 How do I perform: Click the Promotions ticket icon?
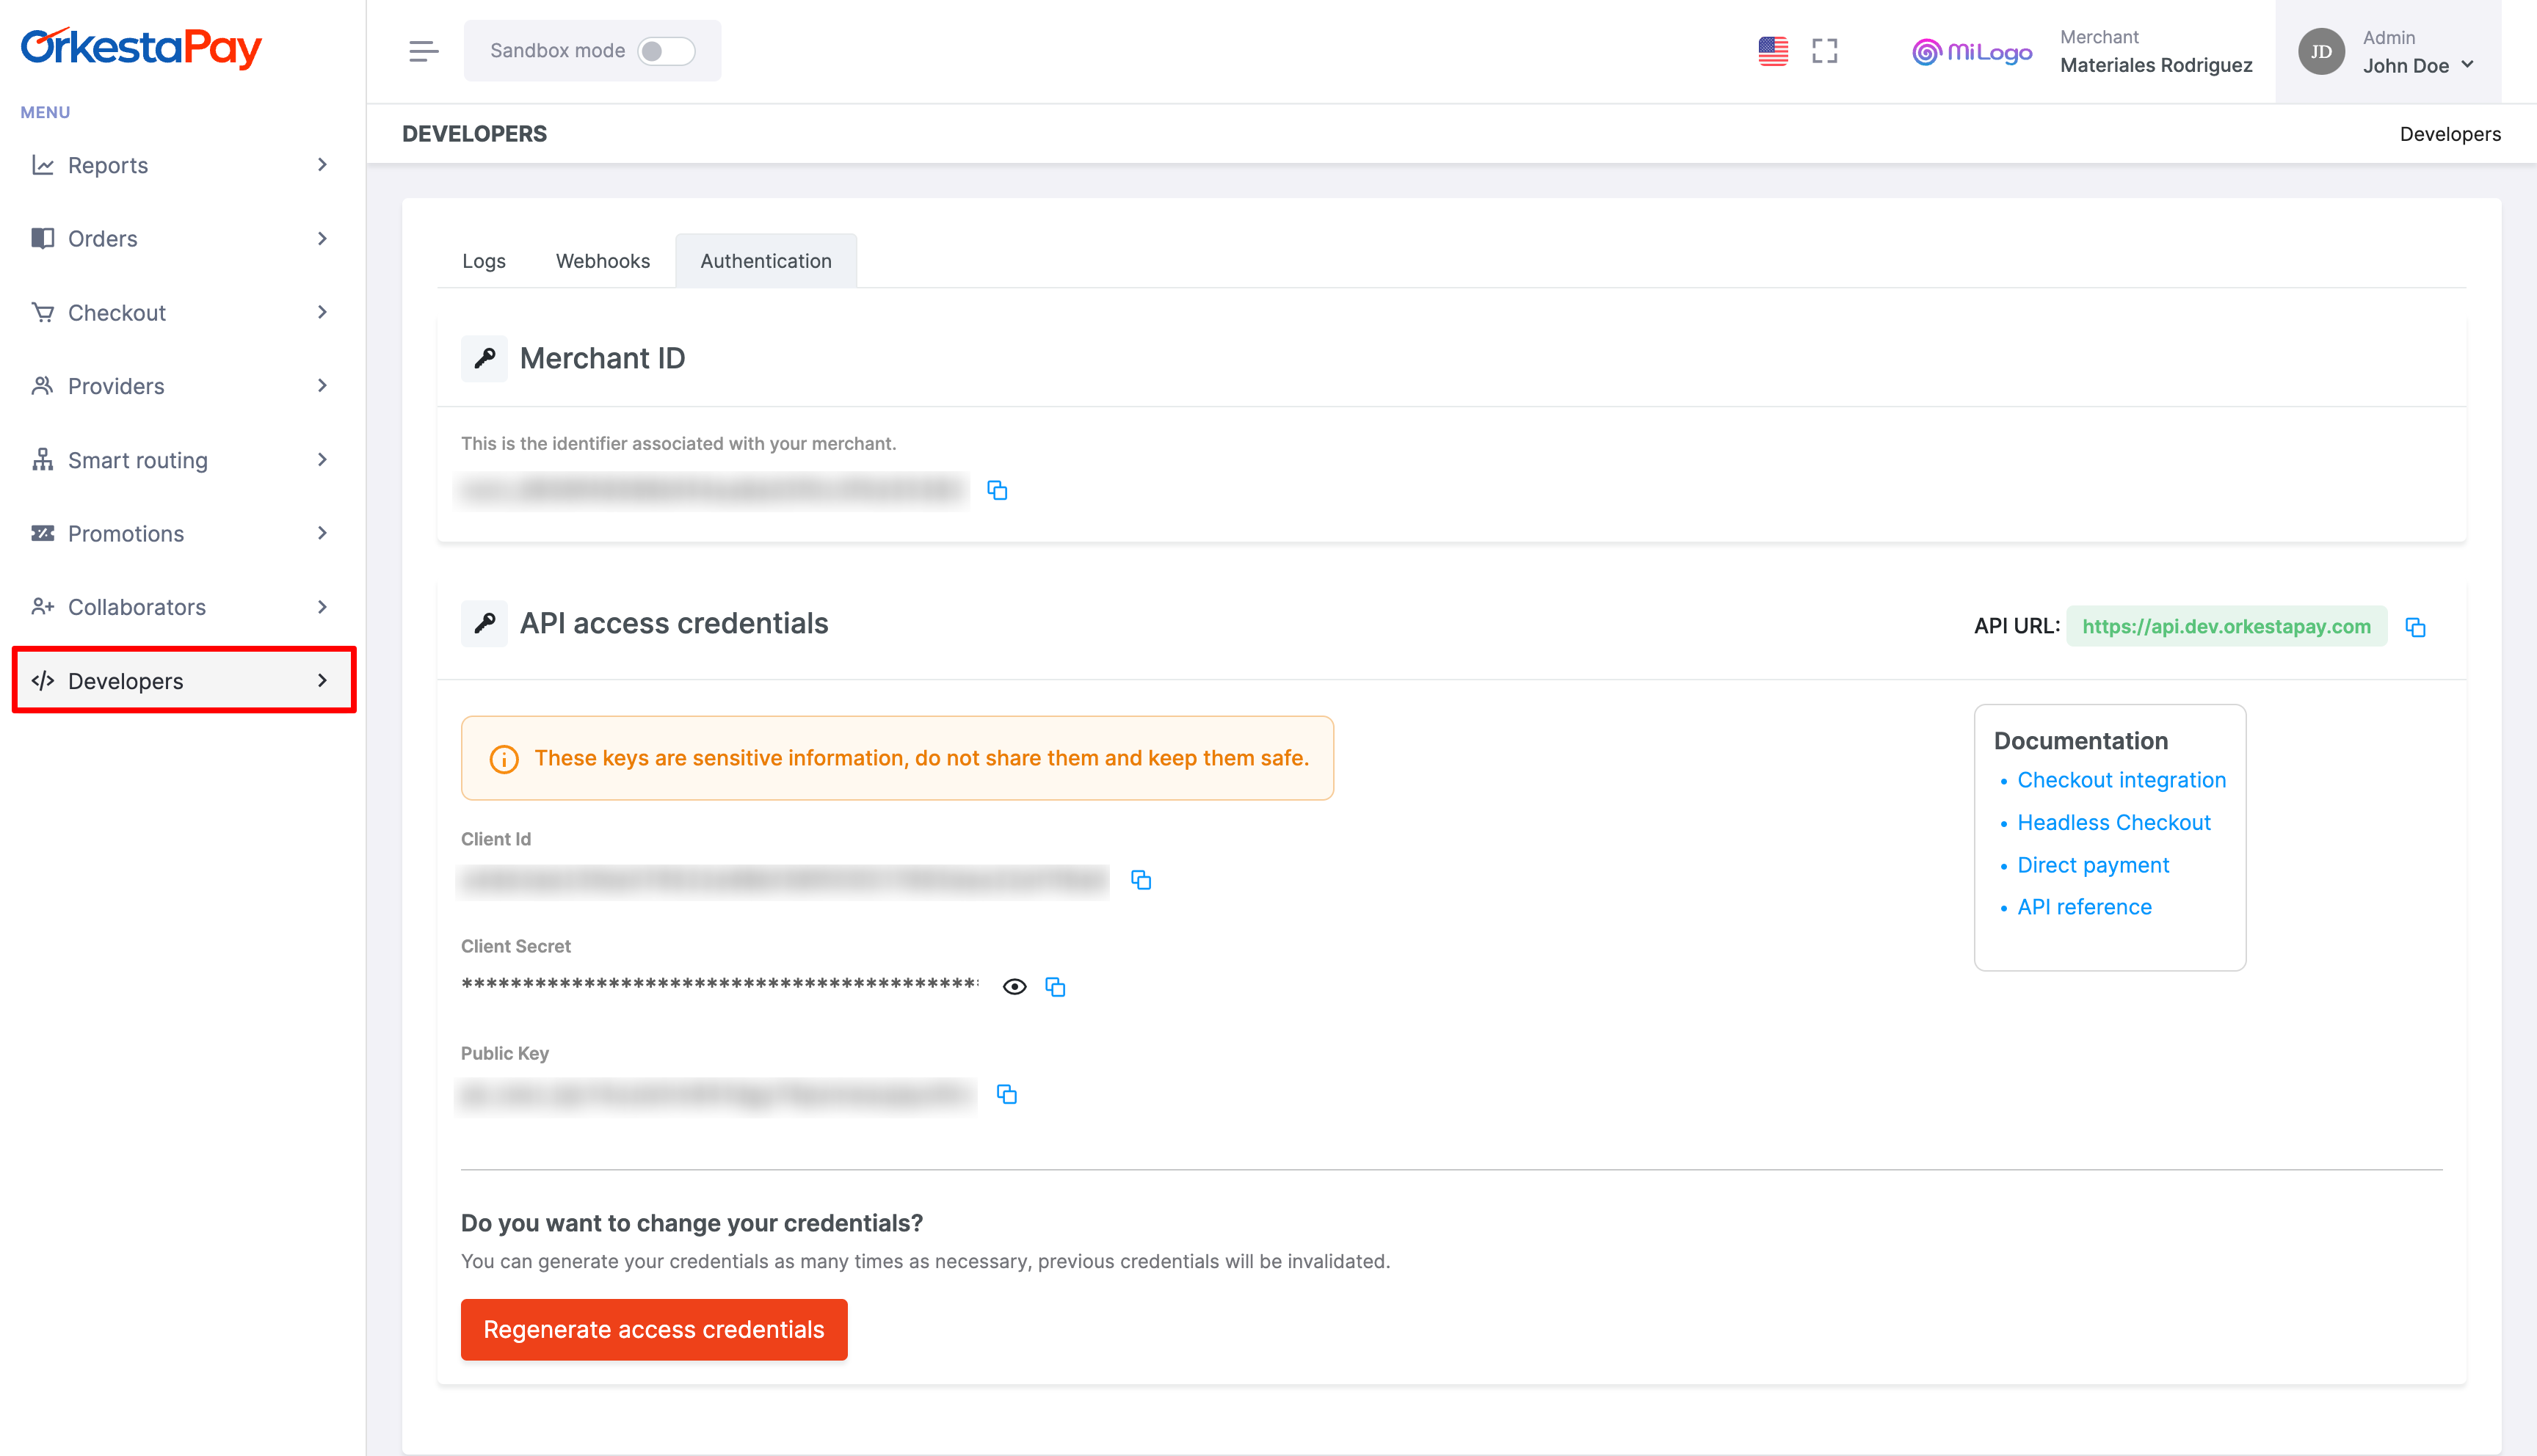[42, 533]
